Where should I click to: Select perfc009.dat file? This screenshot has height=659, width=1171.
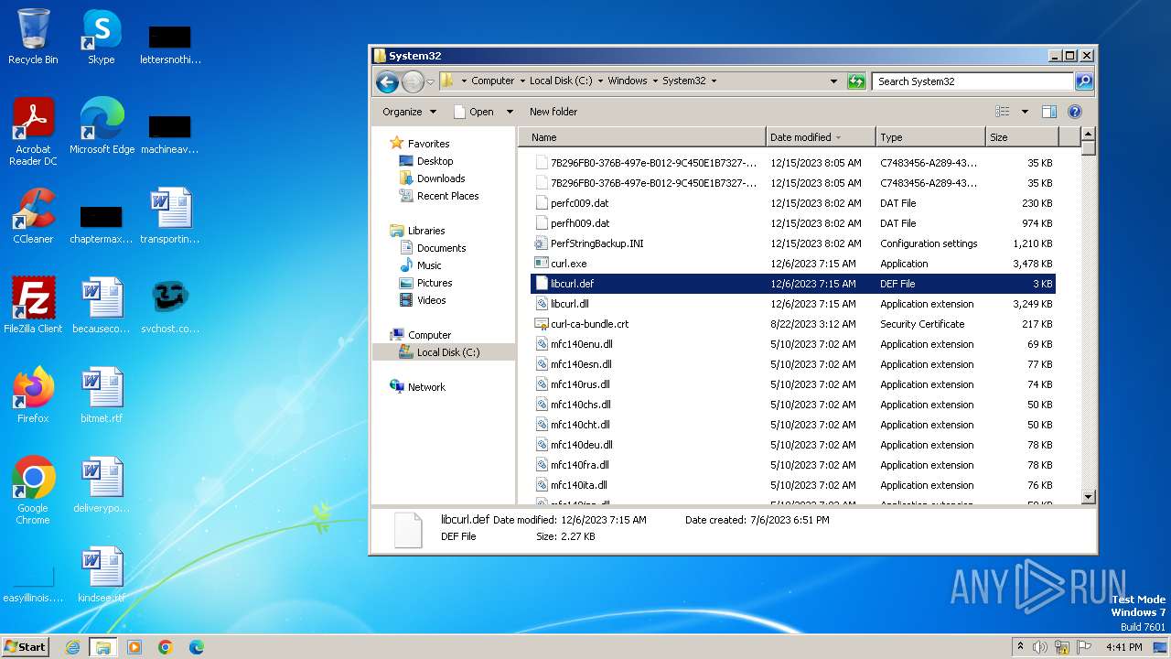pos(579,203)
